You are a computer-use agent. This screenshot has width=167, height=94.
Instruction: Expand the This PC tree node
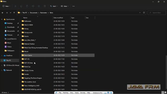(x=2, y=60)
